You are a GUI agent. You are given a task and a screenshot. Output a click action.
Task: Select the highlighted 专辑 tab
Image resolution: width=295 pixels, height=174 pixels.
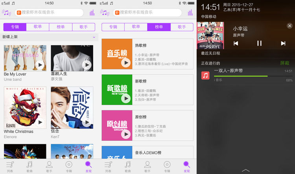tap(15, 27)
